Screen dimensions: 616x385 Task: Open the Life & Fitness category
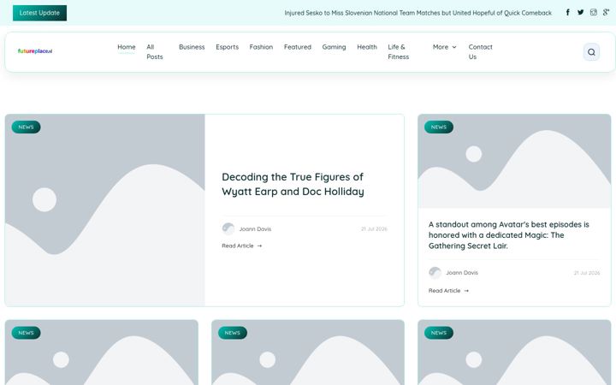pyautogui.click(x=399, y=52)
